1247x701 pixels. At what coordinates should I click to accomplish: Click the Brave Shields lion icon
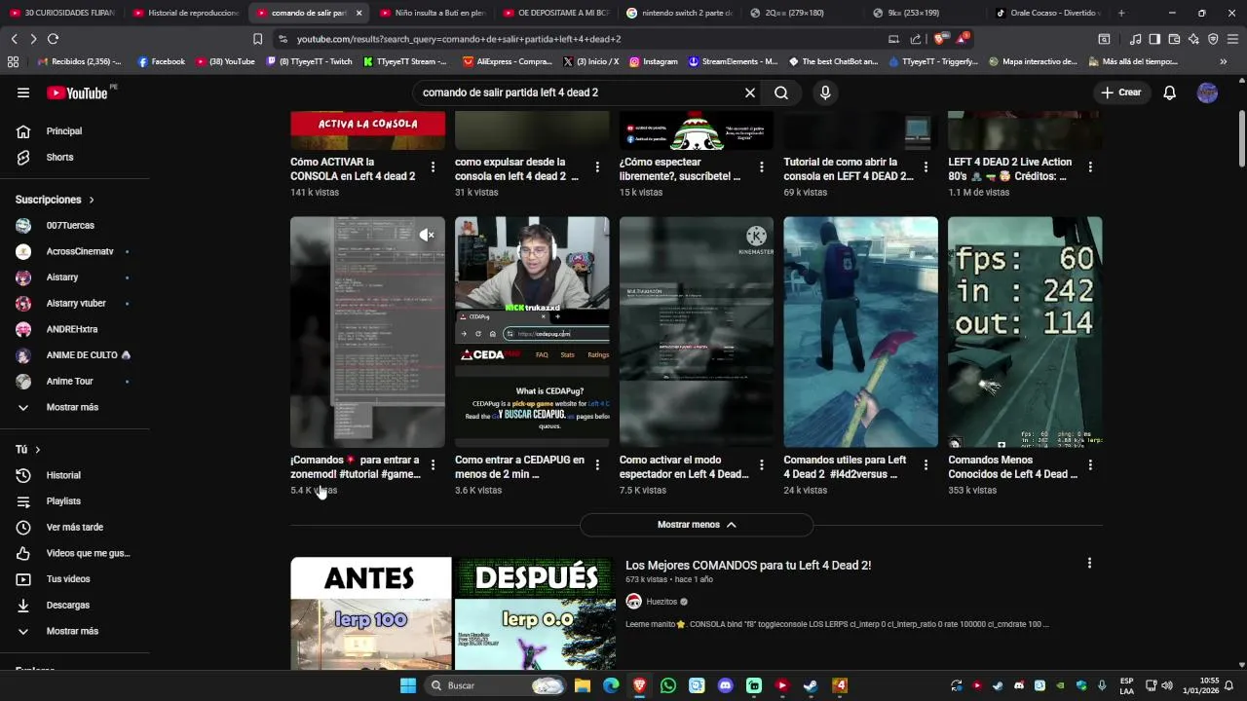(938, 39)
